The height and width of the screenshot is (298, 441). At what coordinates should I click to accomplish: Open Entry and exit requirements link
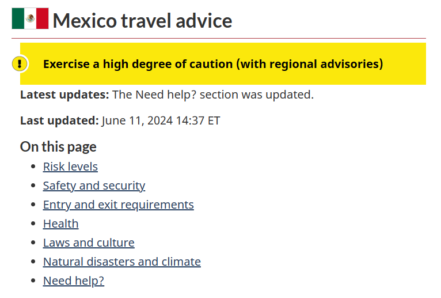point(119,205)
